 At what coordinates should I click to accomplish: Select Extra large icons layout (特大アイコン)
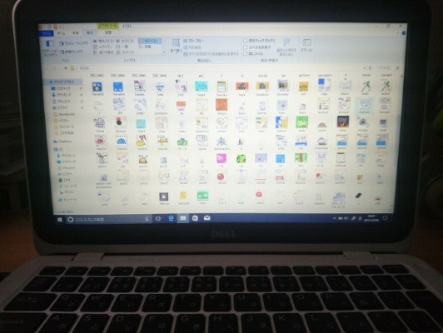point(103,42)
